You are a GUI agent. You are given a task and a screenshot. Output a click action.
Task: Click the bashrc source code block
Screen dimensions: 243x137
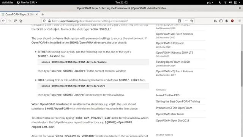click(x=93, y=62)
